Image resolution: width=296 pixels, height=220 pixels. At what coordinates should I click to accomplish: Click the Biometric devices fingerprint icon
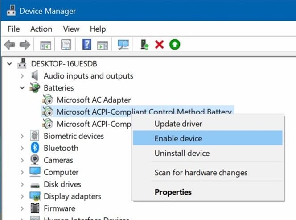[x=35, y=136]
